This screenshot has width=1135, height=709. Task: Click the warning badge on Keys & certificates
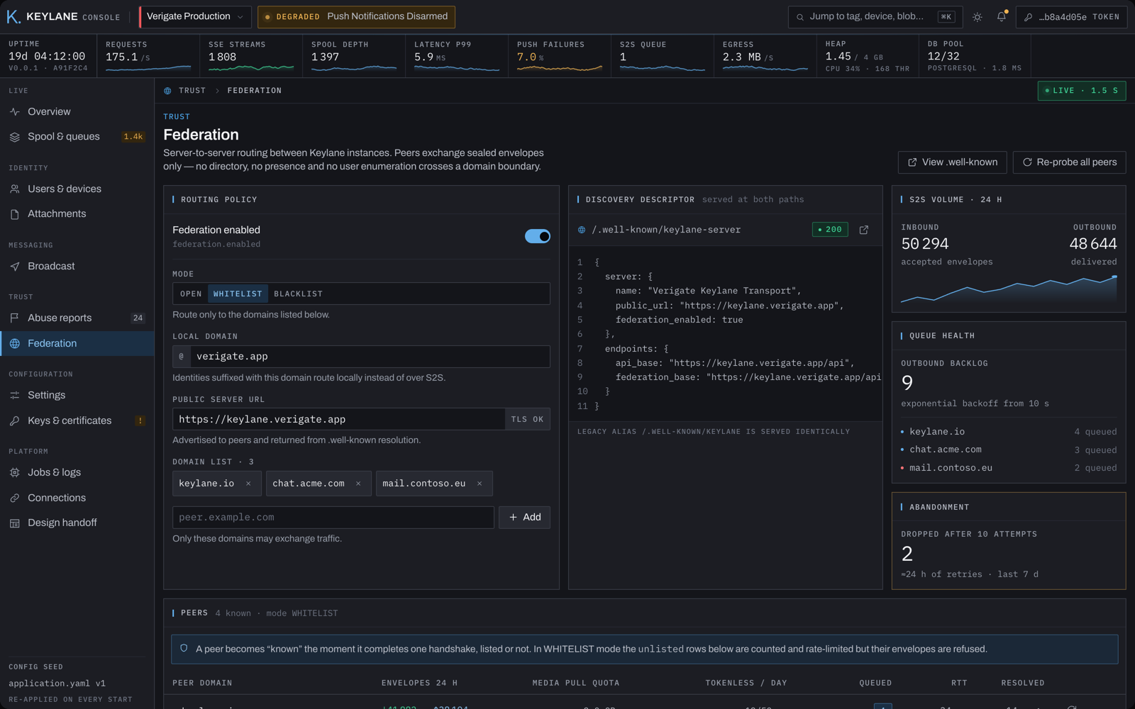[x=140, y=421]
